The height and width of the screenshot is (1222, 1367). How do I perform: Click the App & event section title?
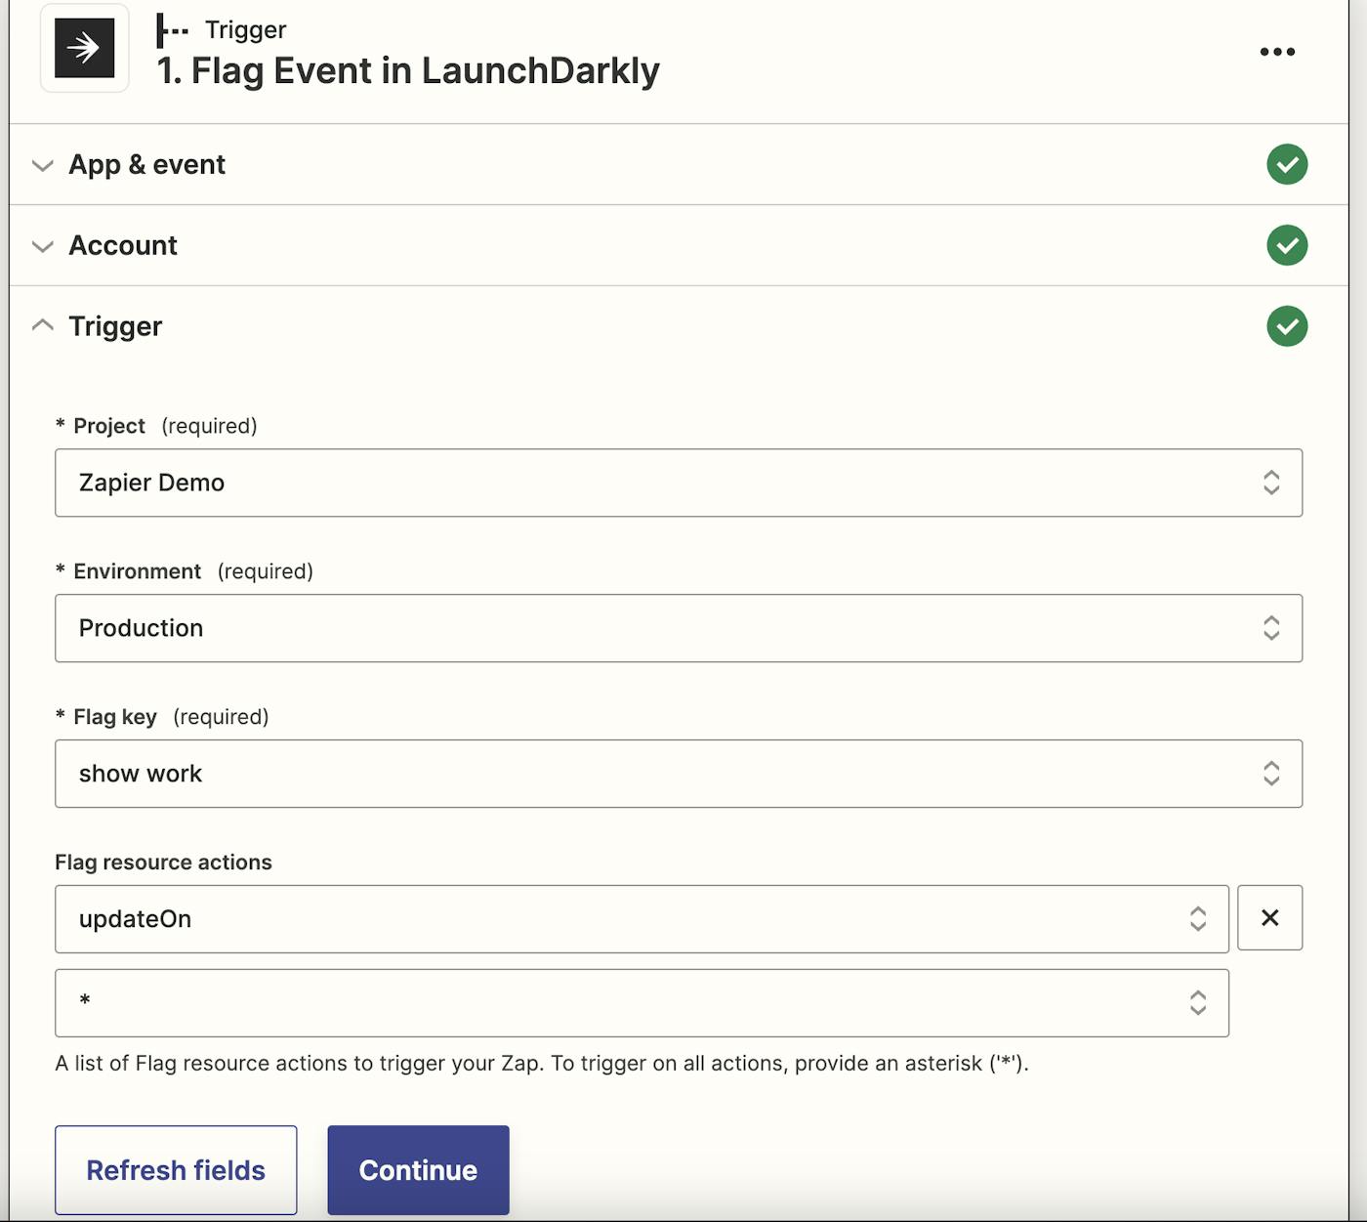tap(146, 164)
